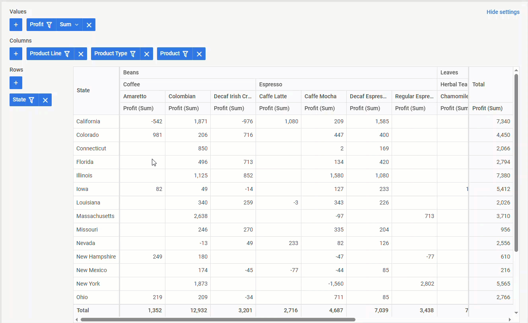Click the scroll down arrow
The height and width of the screenshot is (323, 528).
[516, 313]
